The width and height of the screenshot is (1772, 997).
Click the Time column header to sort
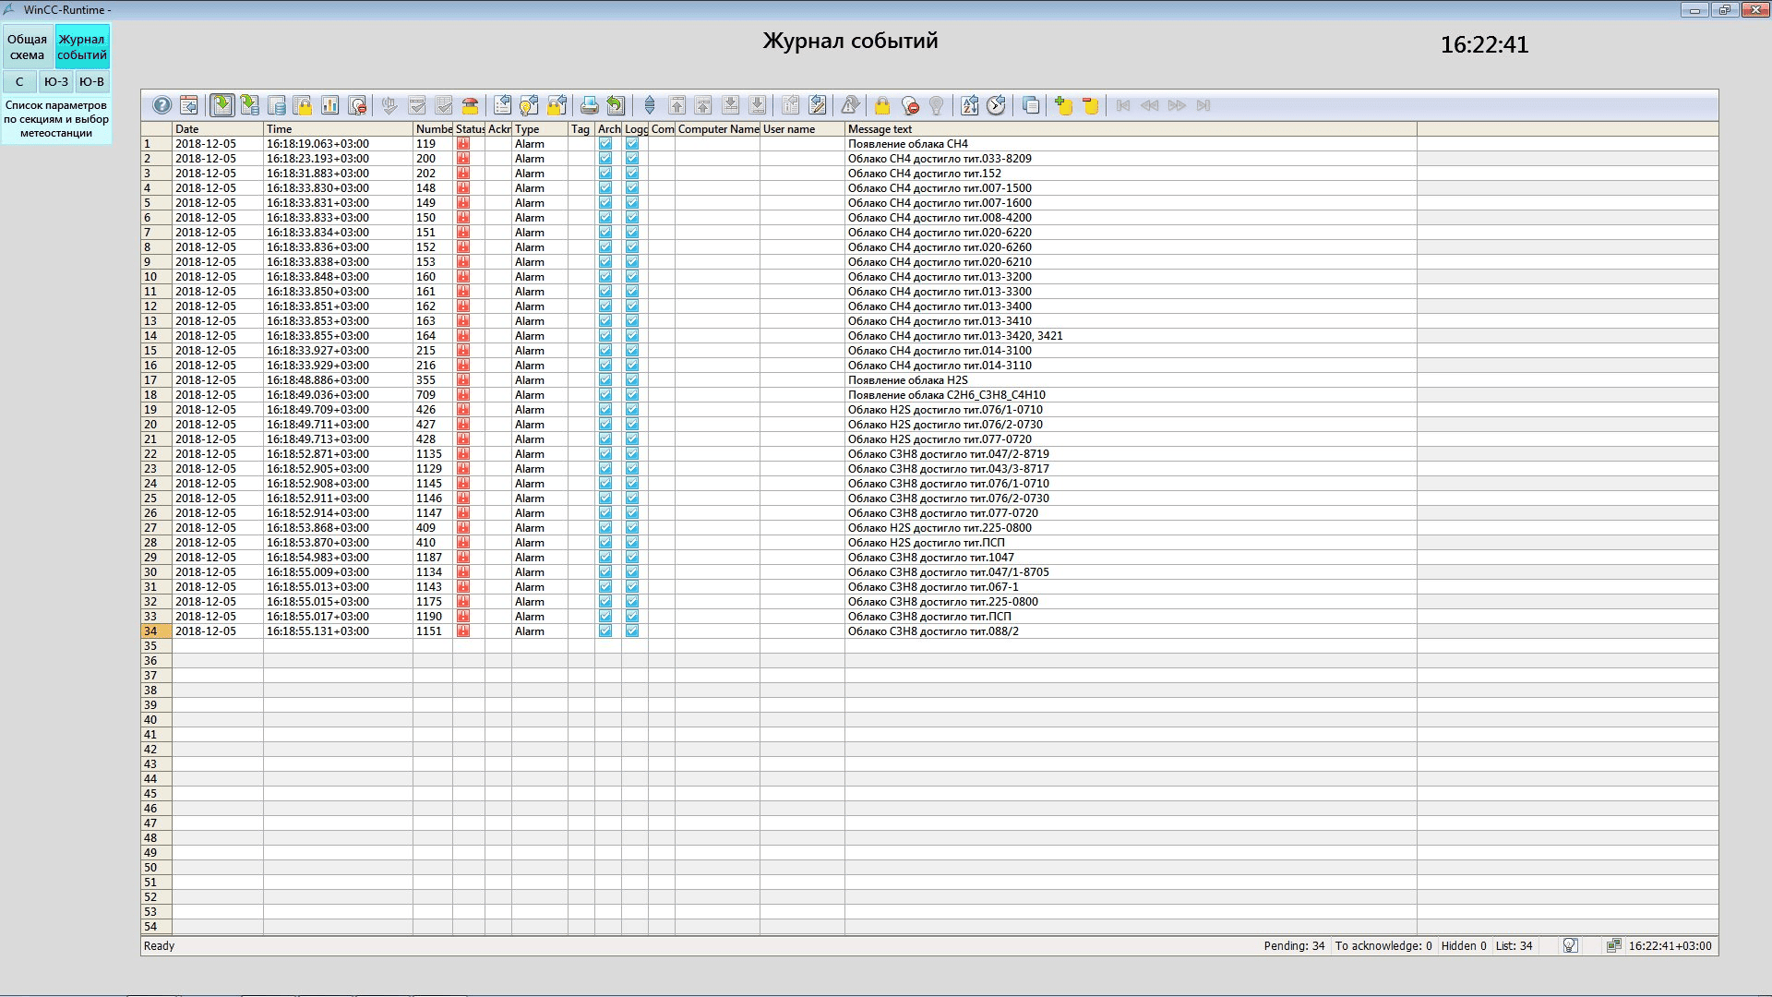(x=337, y=129)
